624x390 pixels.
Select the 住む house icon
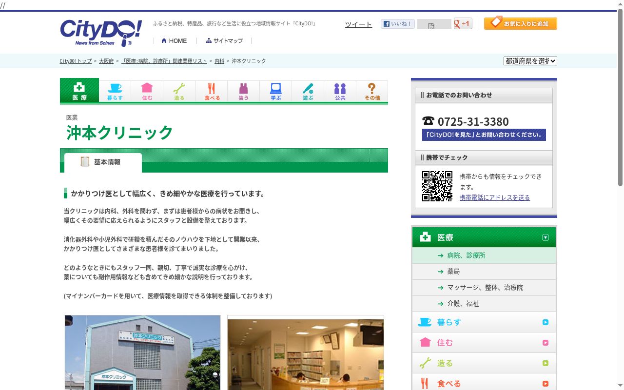click(x=147, y=92)
